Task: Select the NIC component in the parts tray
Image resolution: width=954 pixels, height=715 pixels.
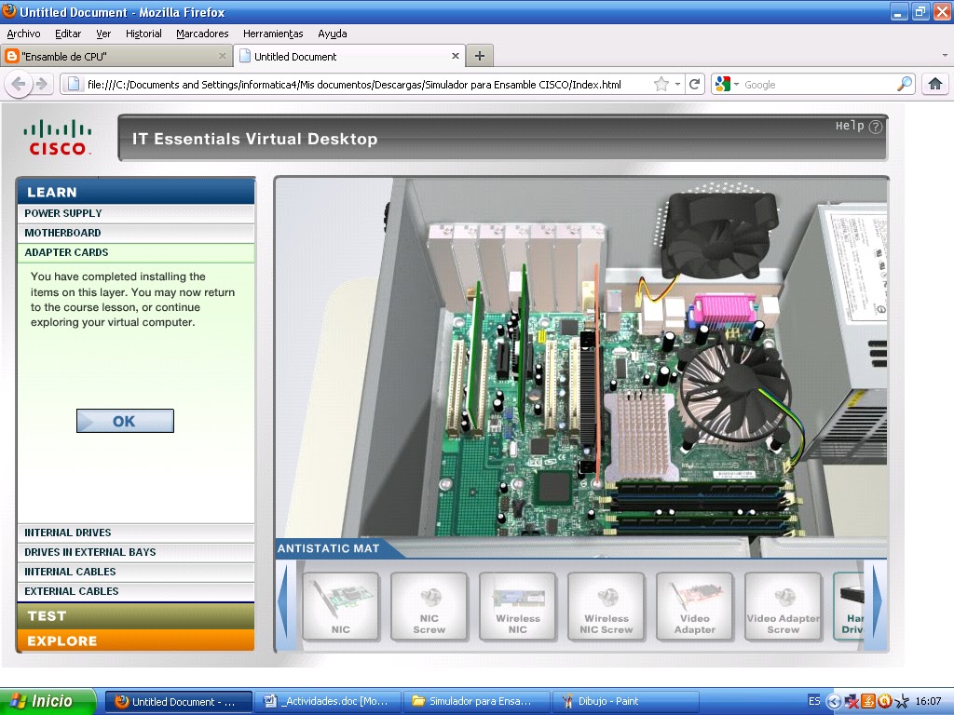Action: point(340,606)
